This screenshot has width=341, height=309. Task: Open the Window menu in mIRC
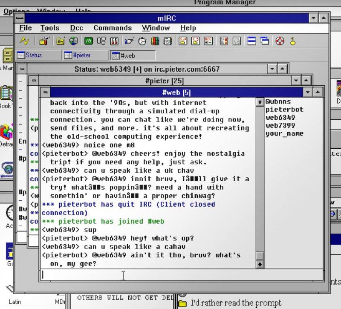(156, 28)
